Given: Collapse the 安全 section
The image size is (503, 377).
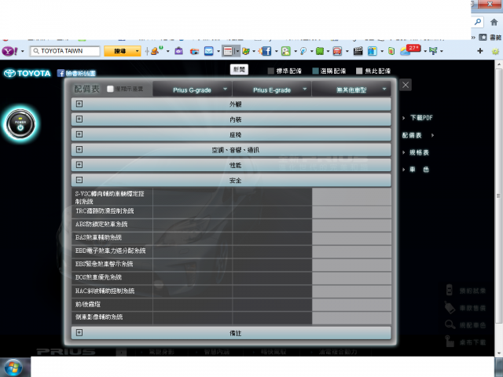Looking at the screenshot, I should click(x=231, y=181).
